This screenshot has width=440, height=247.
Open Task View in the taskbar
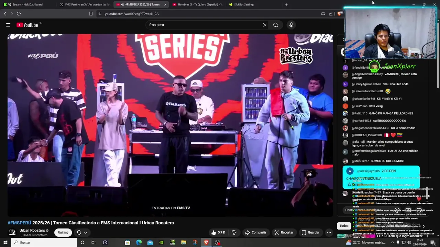point(93,243)
